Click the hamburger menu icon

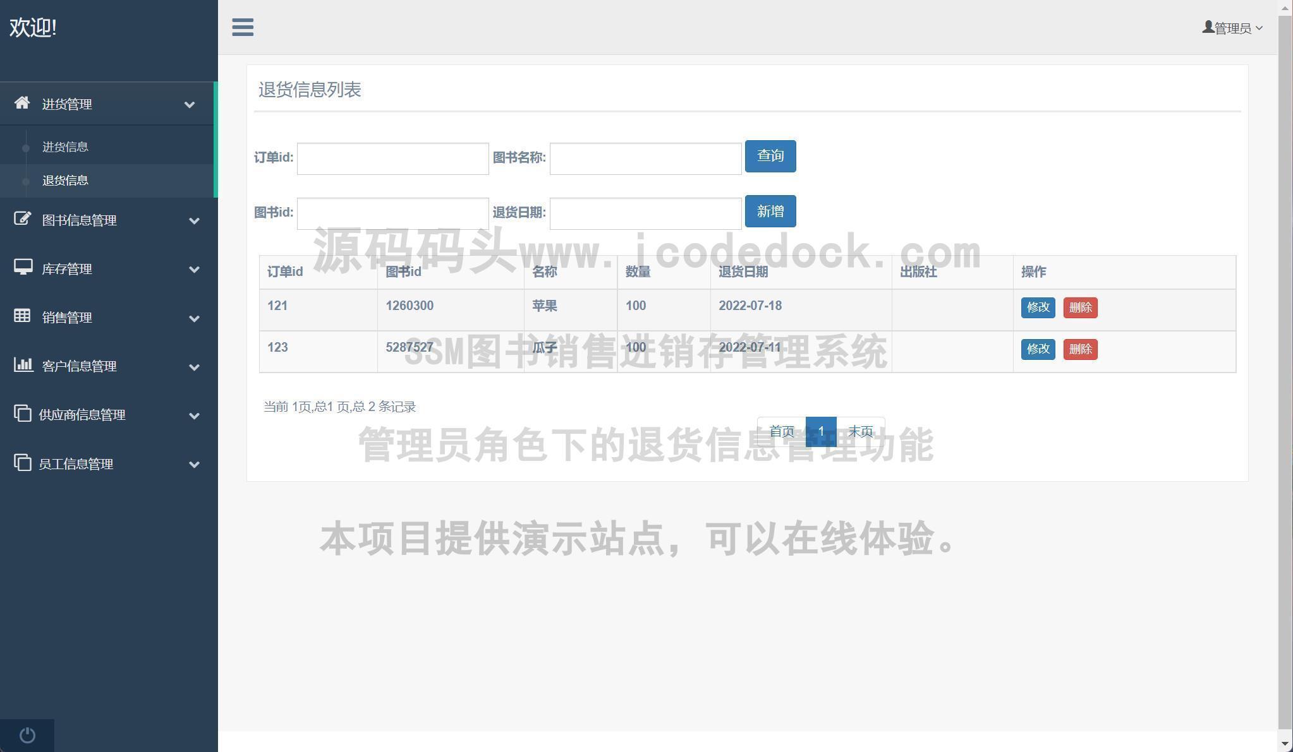click(243, 27)
